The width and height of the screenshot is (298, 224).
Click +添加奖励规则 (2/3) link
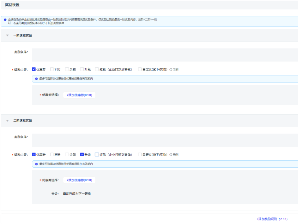[x=272, y=219]
